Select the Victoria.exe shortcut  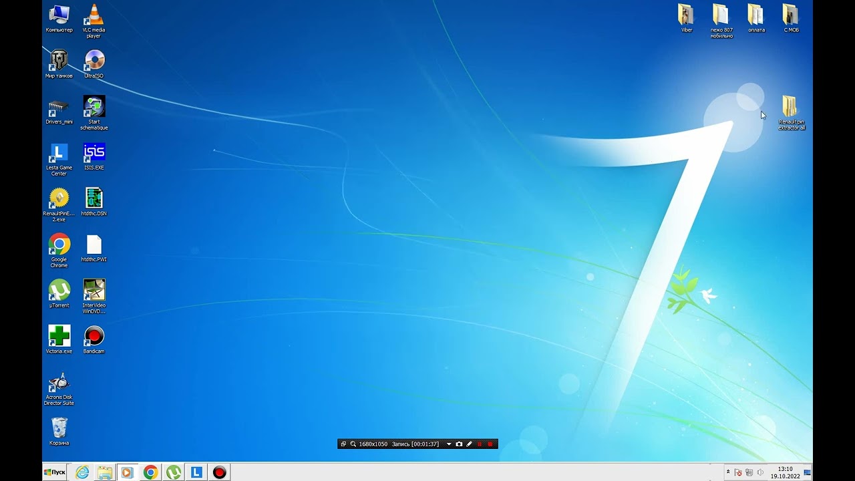click(x=59, y=339)
